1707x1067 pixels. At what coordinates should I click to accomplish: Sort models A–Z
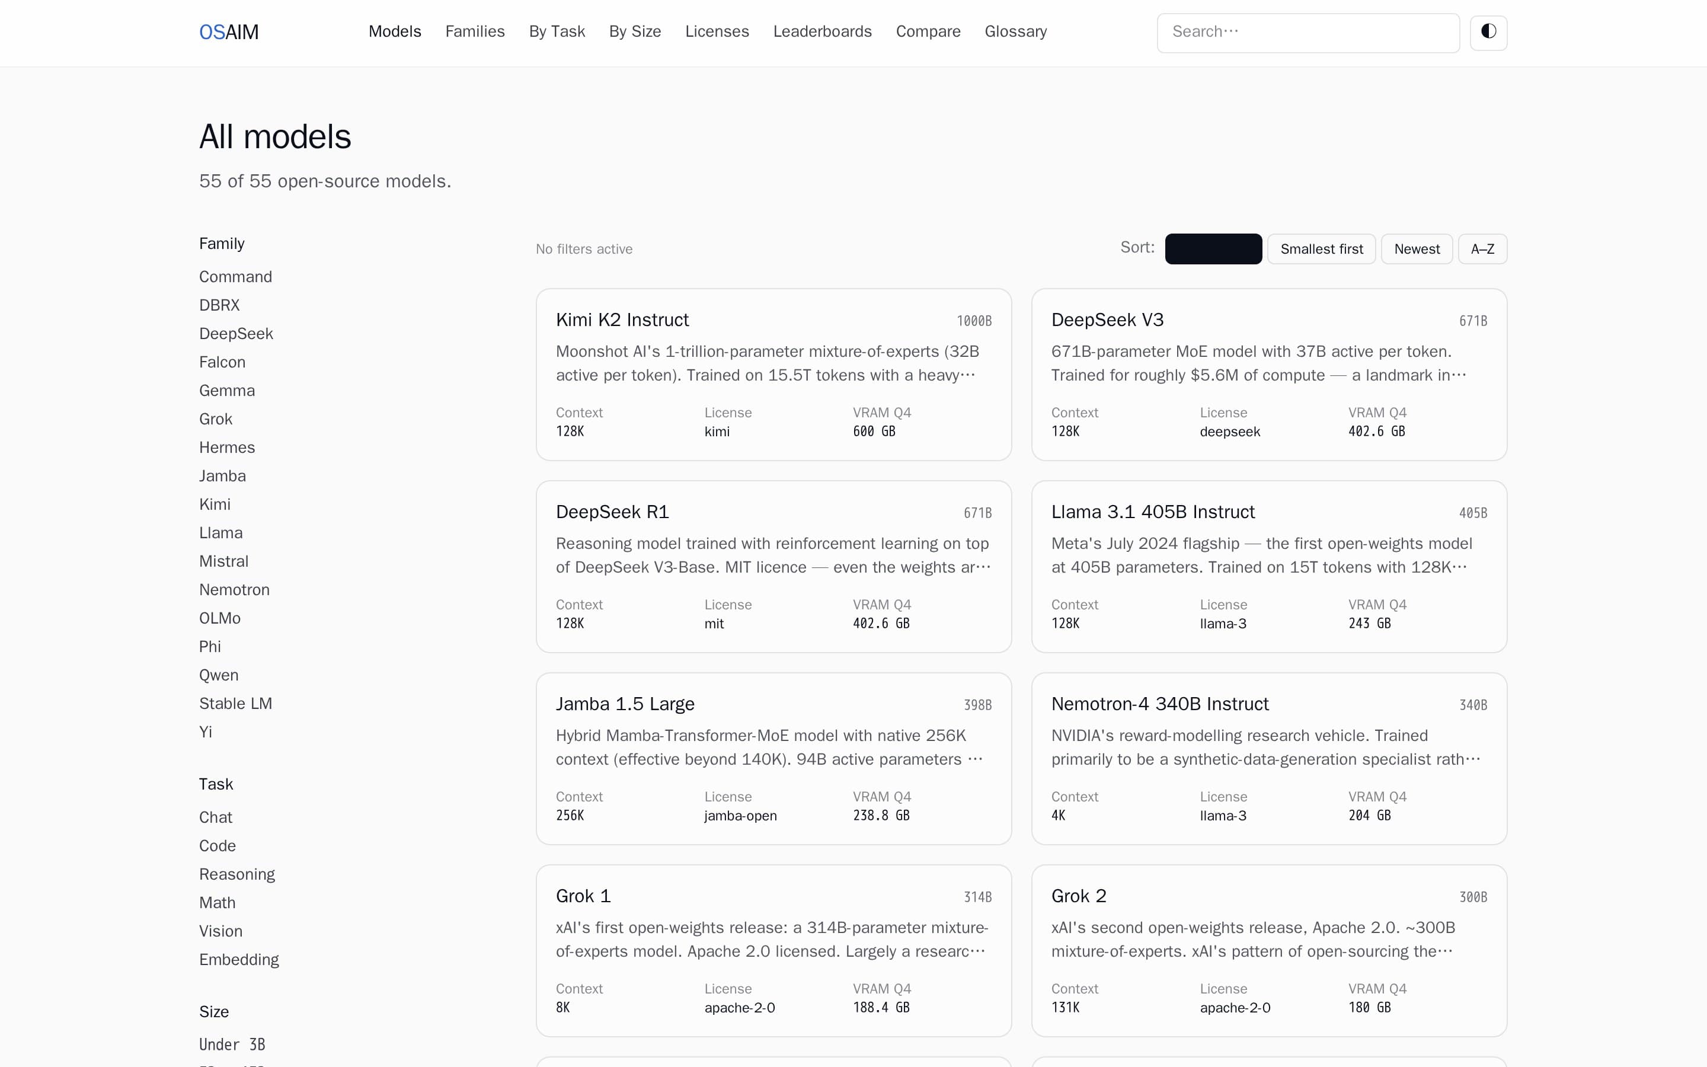point(1483,249)
